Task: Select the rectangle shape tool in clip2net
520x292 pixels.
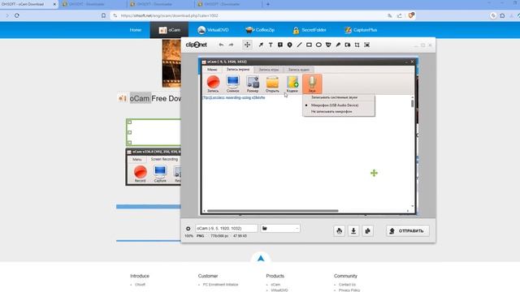Action: (309, 45)
